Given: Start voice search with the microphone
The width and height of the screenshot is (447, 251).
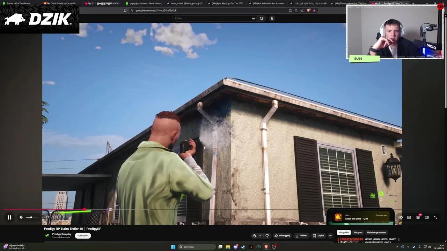Looking at the screenshot, I should pos(272,18).
